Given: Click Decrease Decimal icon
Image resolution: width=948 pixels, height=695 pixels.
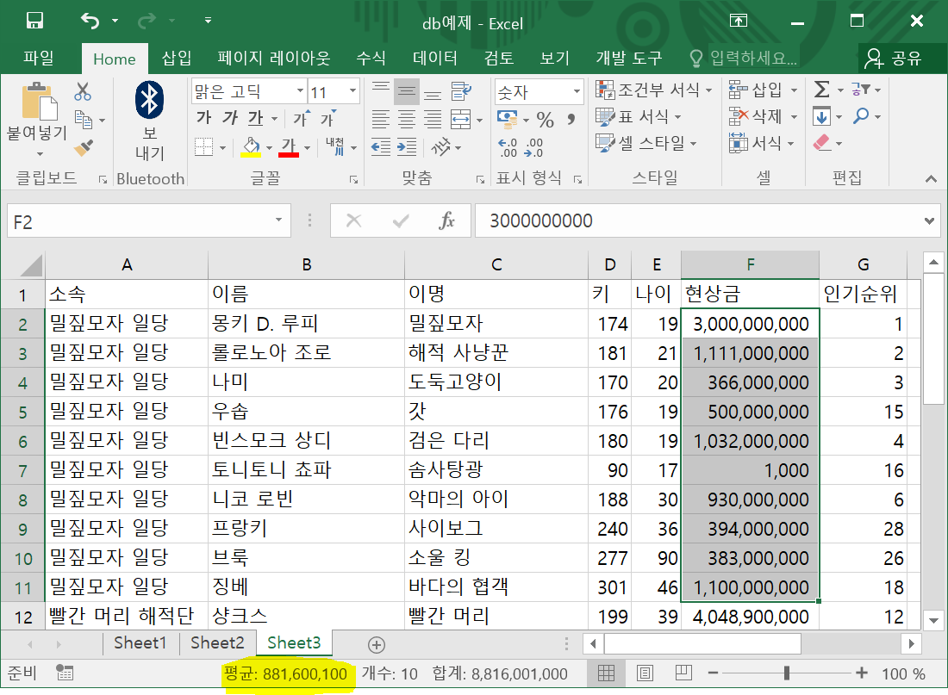Looking at the screenshot, I should 533,147.
